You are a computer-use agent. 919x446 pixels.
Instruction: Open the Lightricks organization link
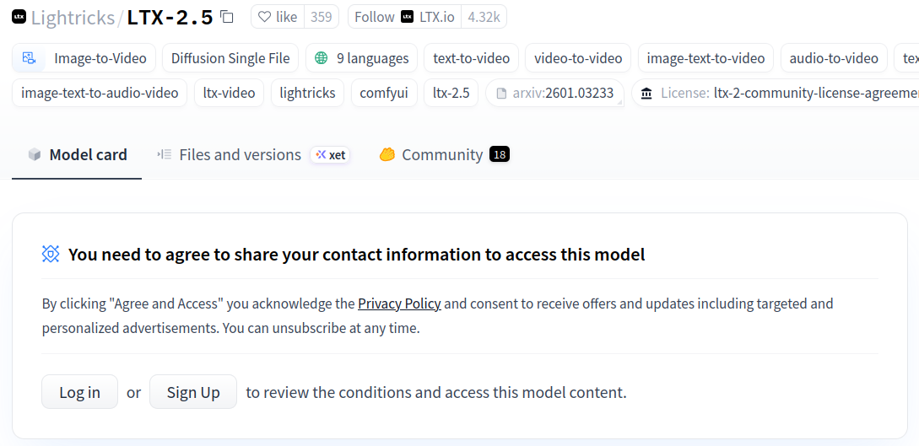point(73,18)
